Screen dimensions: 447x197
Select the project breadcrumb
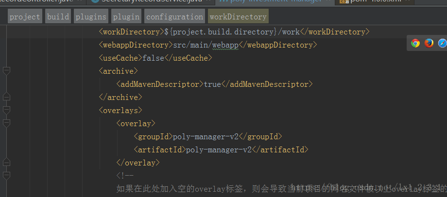(25, 16)
